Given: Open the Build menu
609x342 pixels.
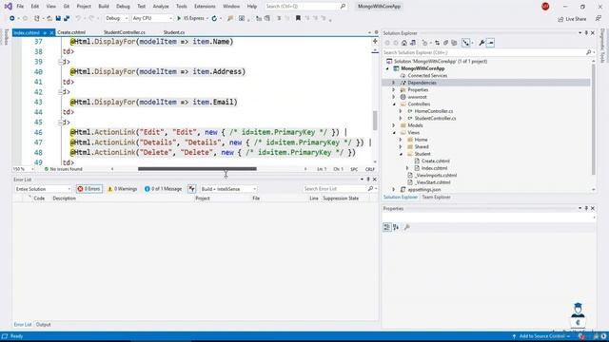Looking at the screenshot, I should (x=104, y=7).
